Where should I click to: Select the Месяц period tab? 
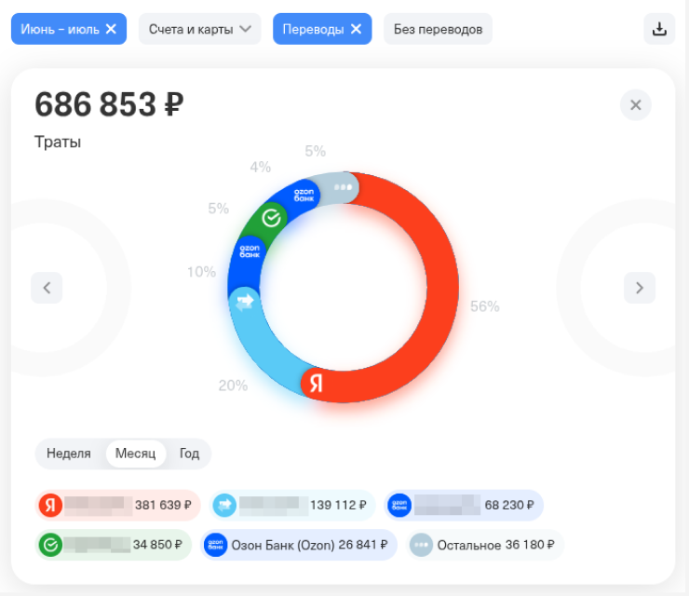tap(135, 454)
